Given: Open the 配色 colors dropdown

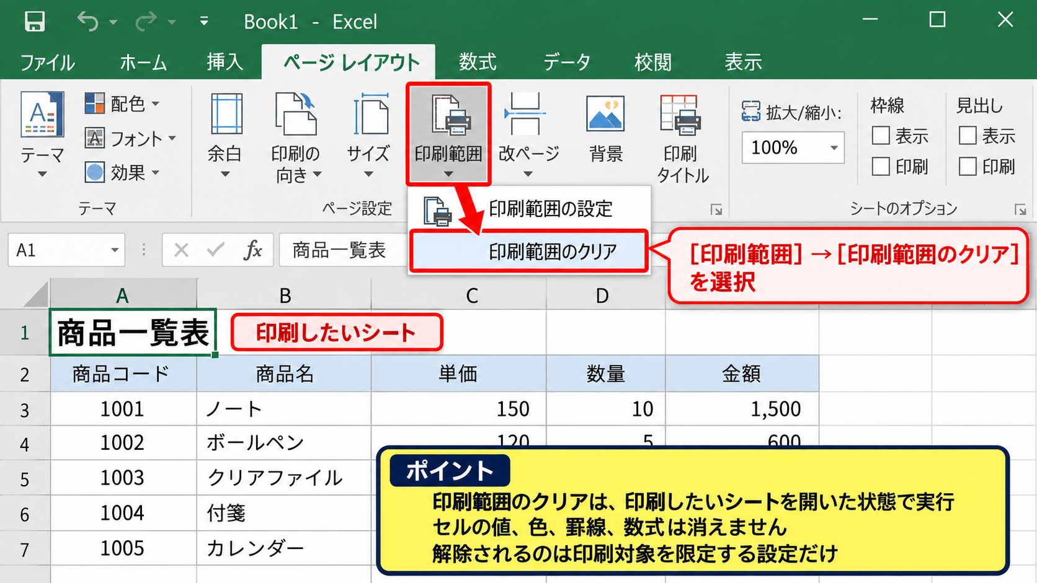Looking at the screenshot, I should tap(123, 103).
